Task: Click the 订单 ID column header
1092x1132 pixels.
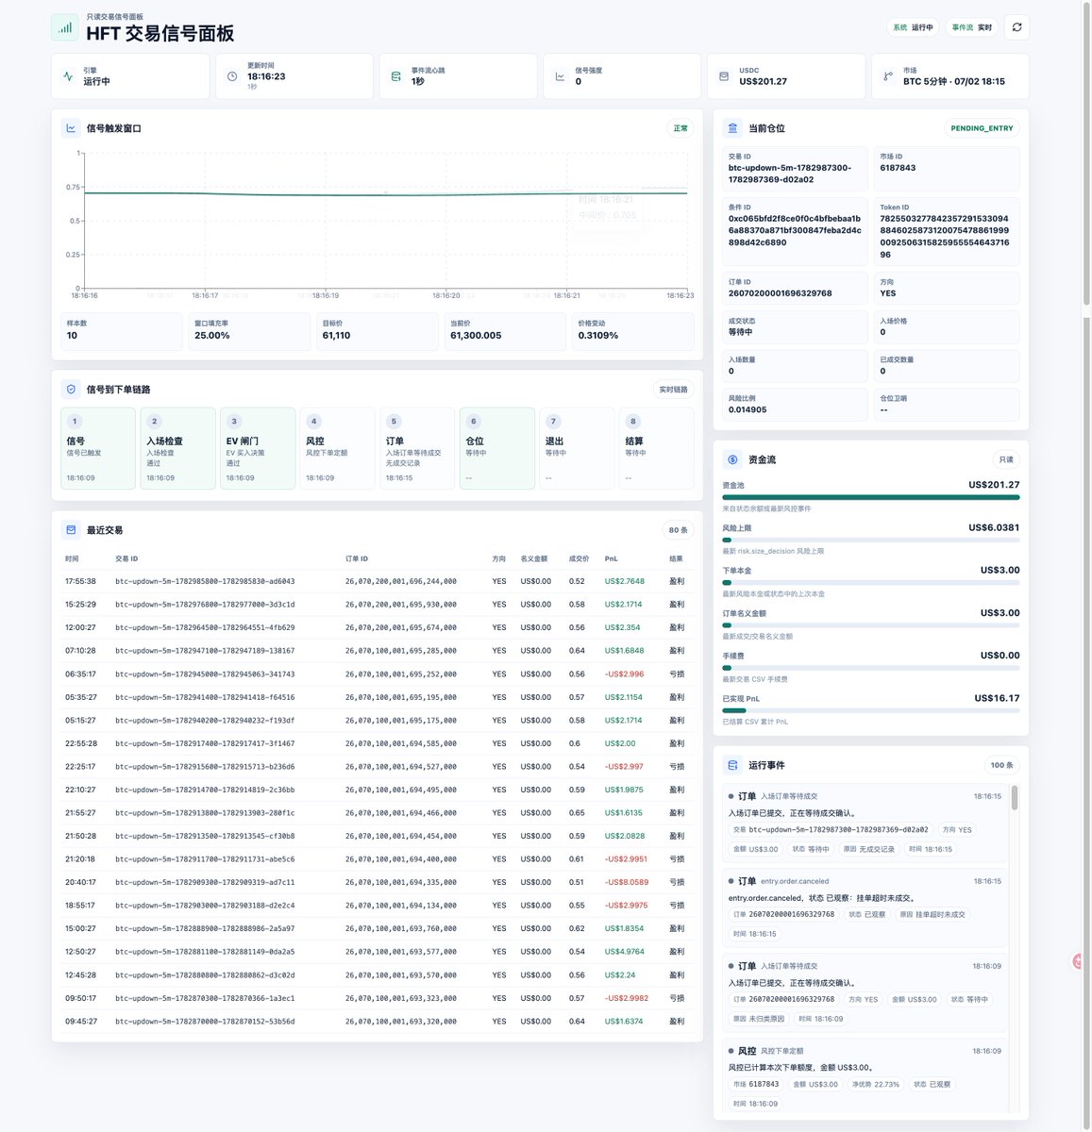Action: 357,558
